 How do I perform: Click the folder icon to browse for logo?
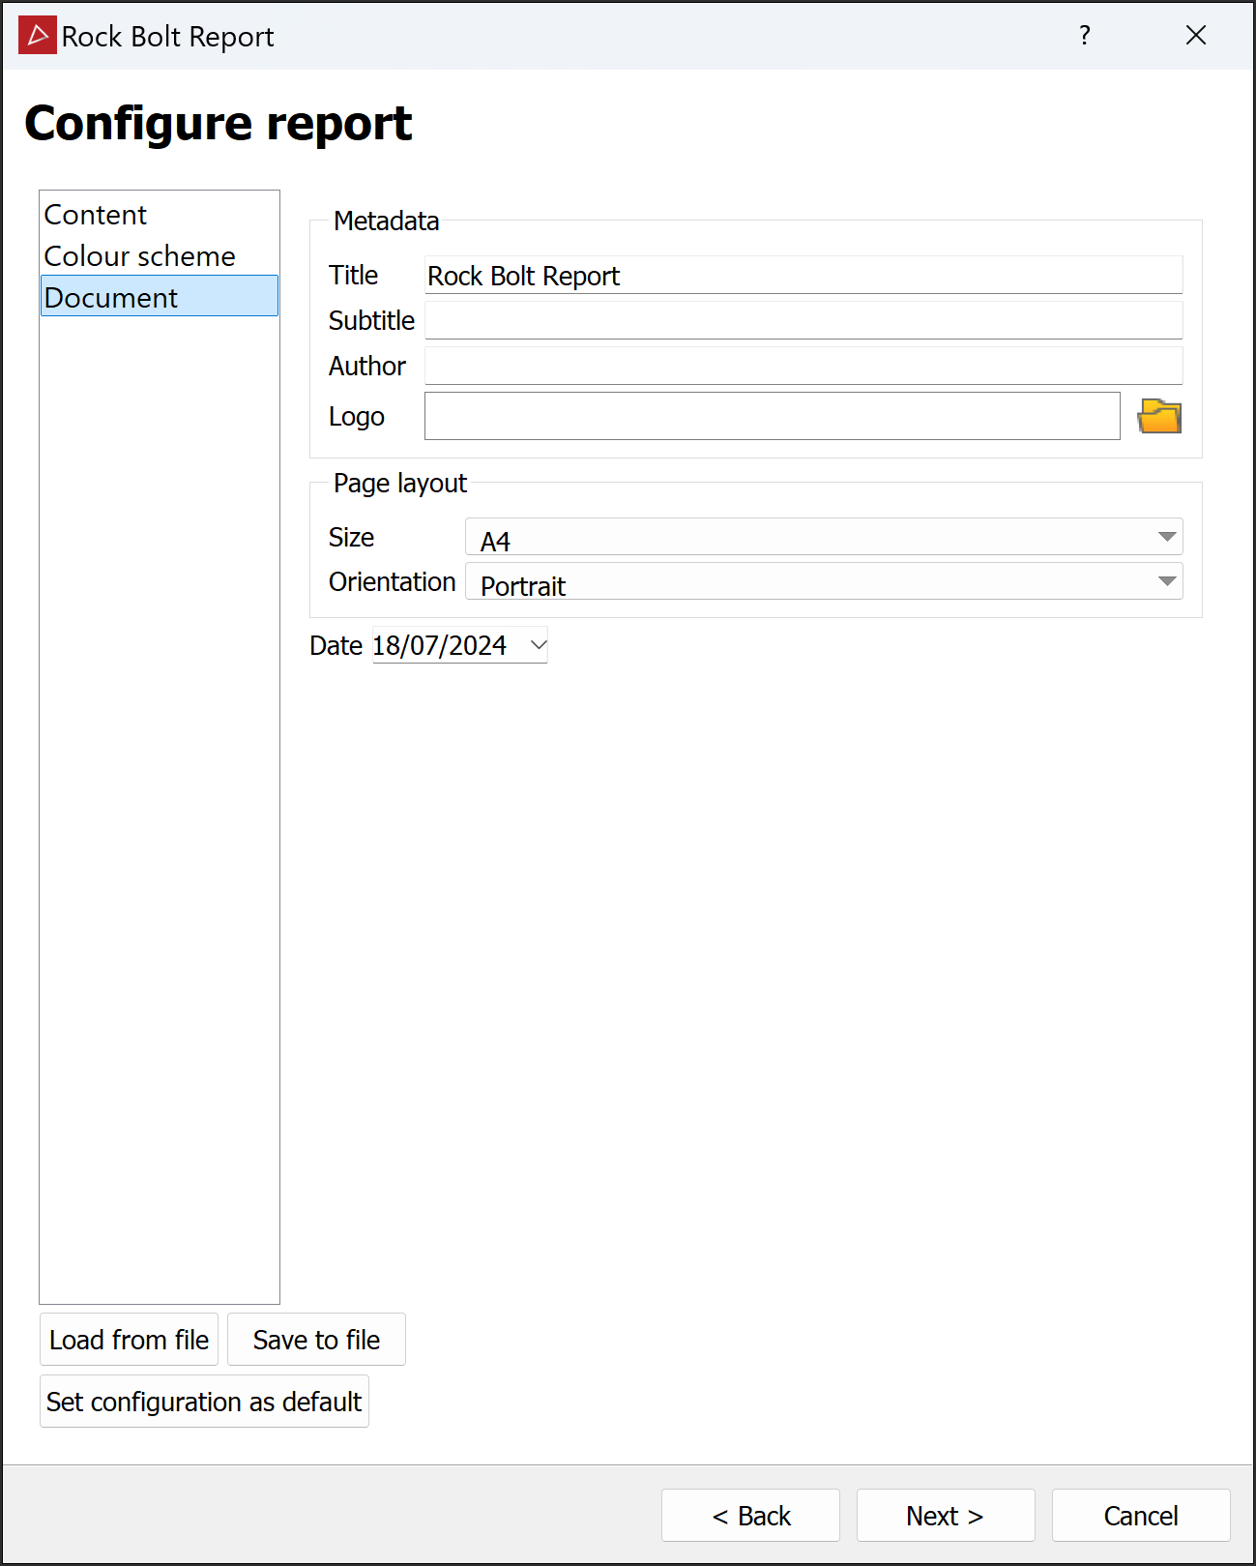point(1159,417)
